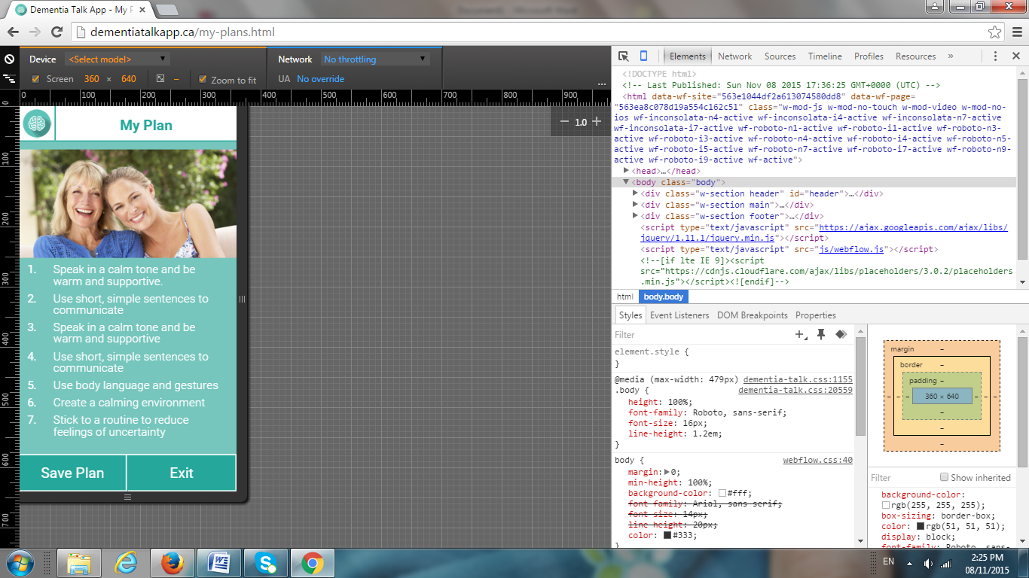Click the new style rule plus icon
The height and width of the screenshot is (578, 1029).
801,334
